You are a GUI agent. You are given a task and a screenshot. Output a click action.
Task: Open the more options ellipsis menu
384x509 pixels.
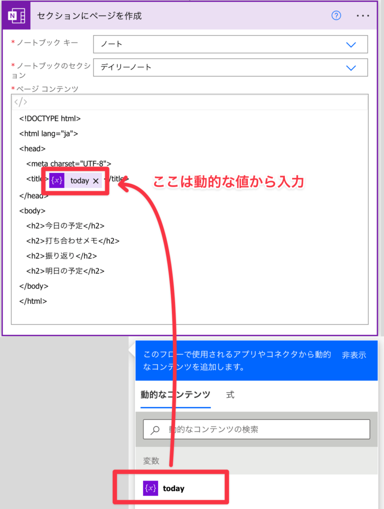pos(362,15)
